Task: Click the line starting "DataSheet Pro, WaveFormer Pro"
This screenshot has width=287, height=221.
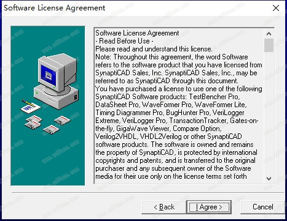Action: tap(171, 105)
